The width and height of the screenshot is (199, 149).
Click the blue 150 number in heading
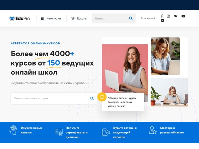[x=53, y=63]
